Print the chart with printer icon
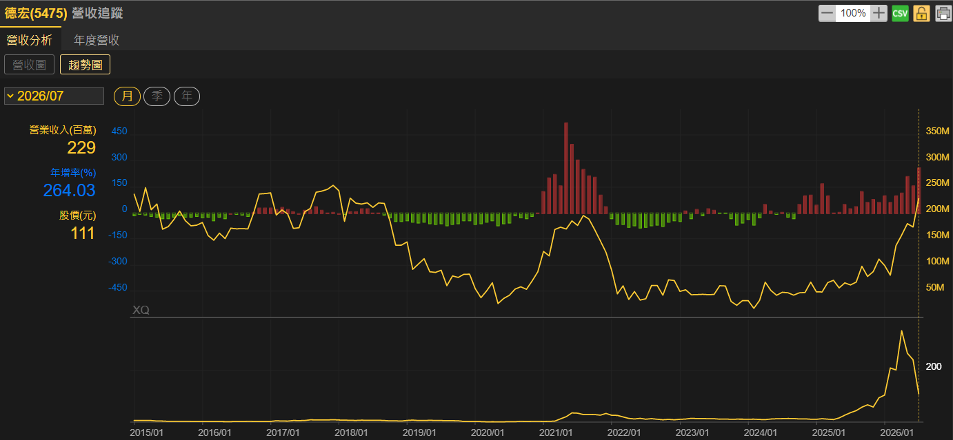Image resolution: width=953 pixels, height=440 pixels. [x=943, y=13]
